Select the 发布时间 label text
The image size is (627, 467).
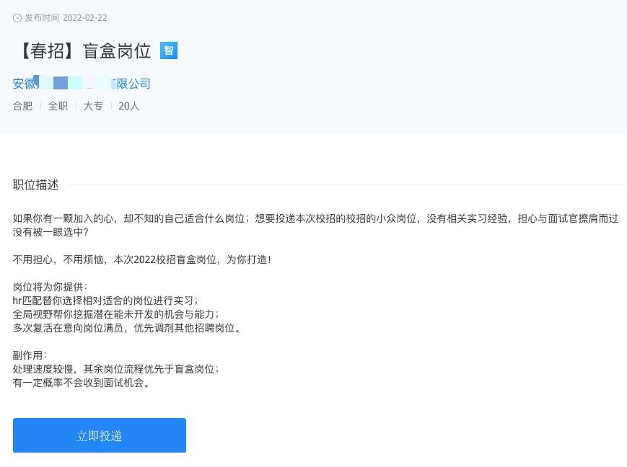click(43, 17)
